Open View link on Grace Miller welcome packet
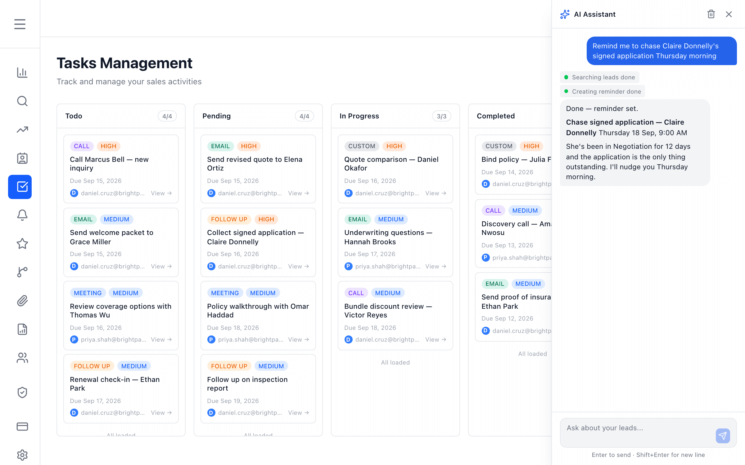This screenshot has height=465, width=745. tap(161, 266)
